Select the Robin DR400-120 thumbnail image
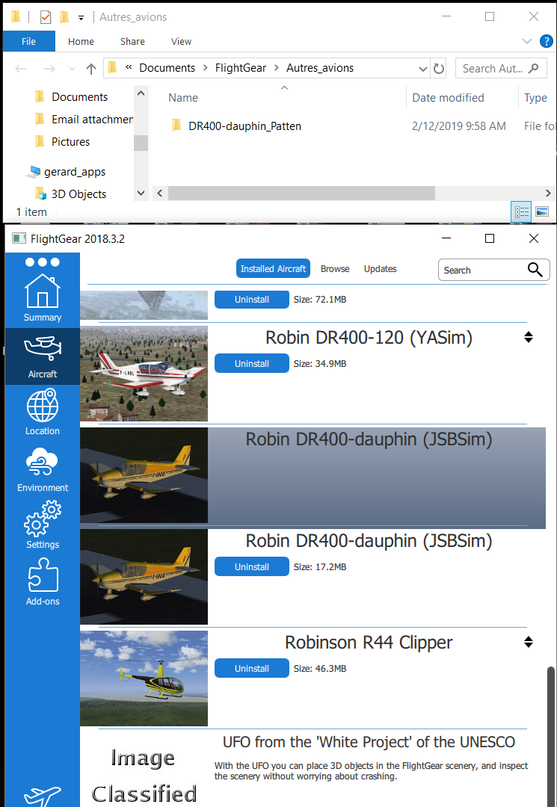Screen dimensions: 557x807 pos(144,374)
